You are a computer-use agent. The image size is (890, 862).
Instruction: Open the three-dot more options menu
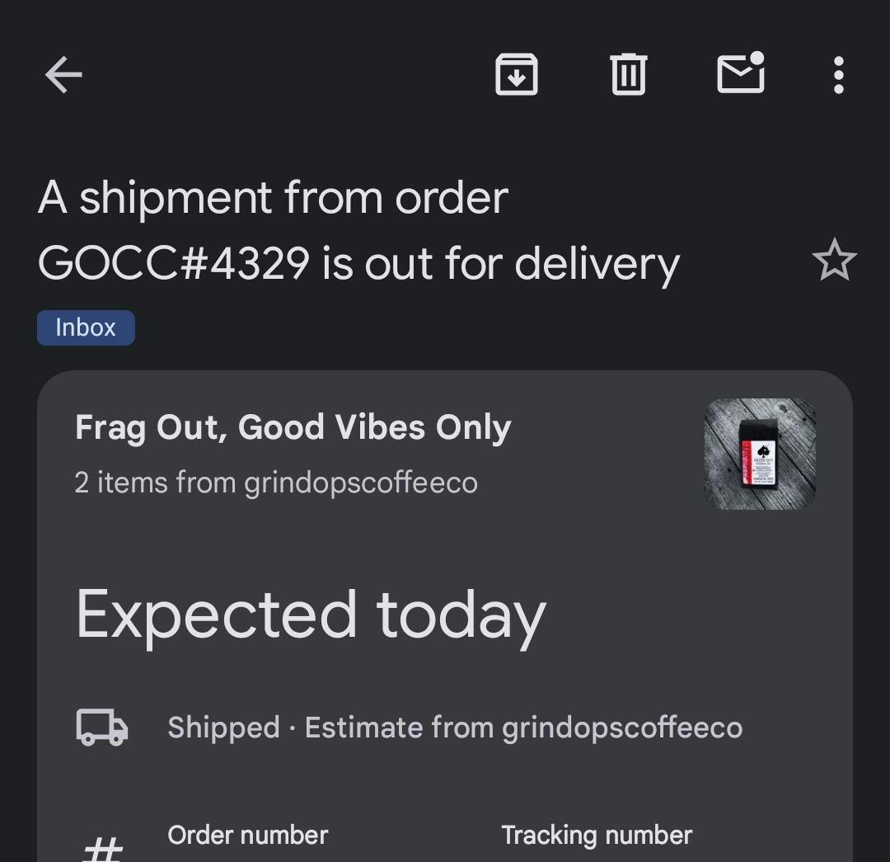tap(838, 76)
